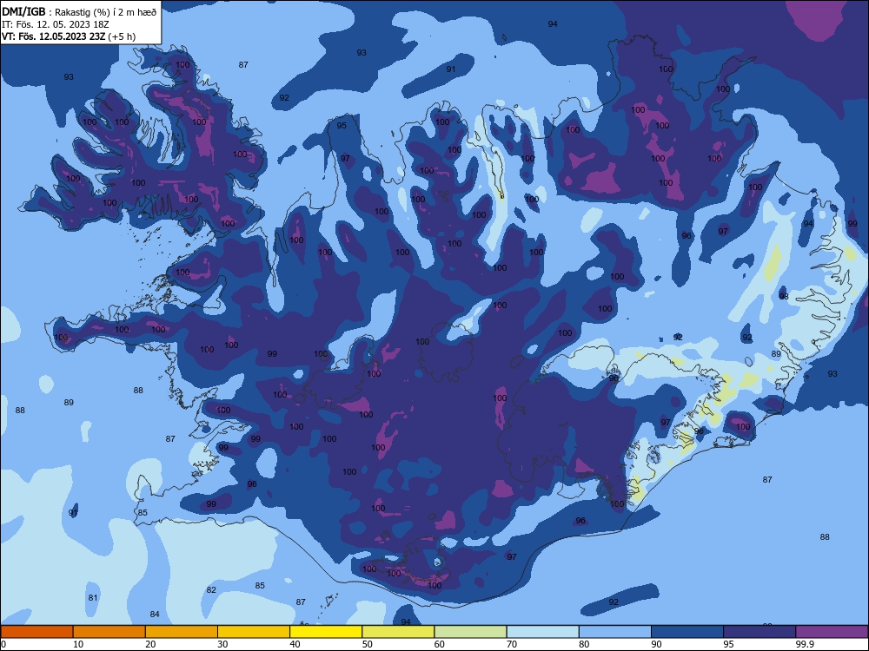Click the 50–60 pale yellow legend swatch
The image size is (869, 651).
(398, 632)
